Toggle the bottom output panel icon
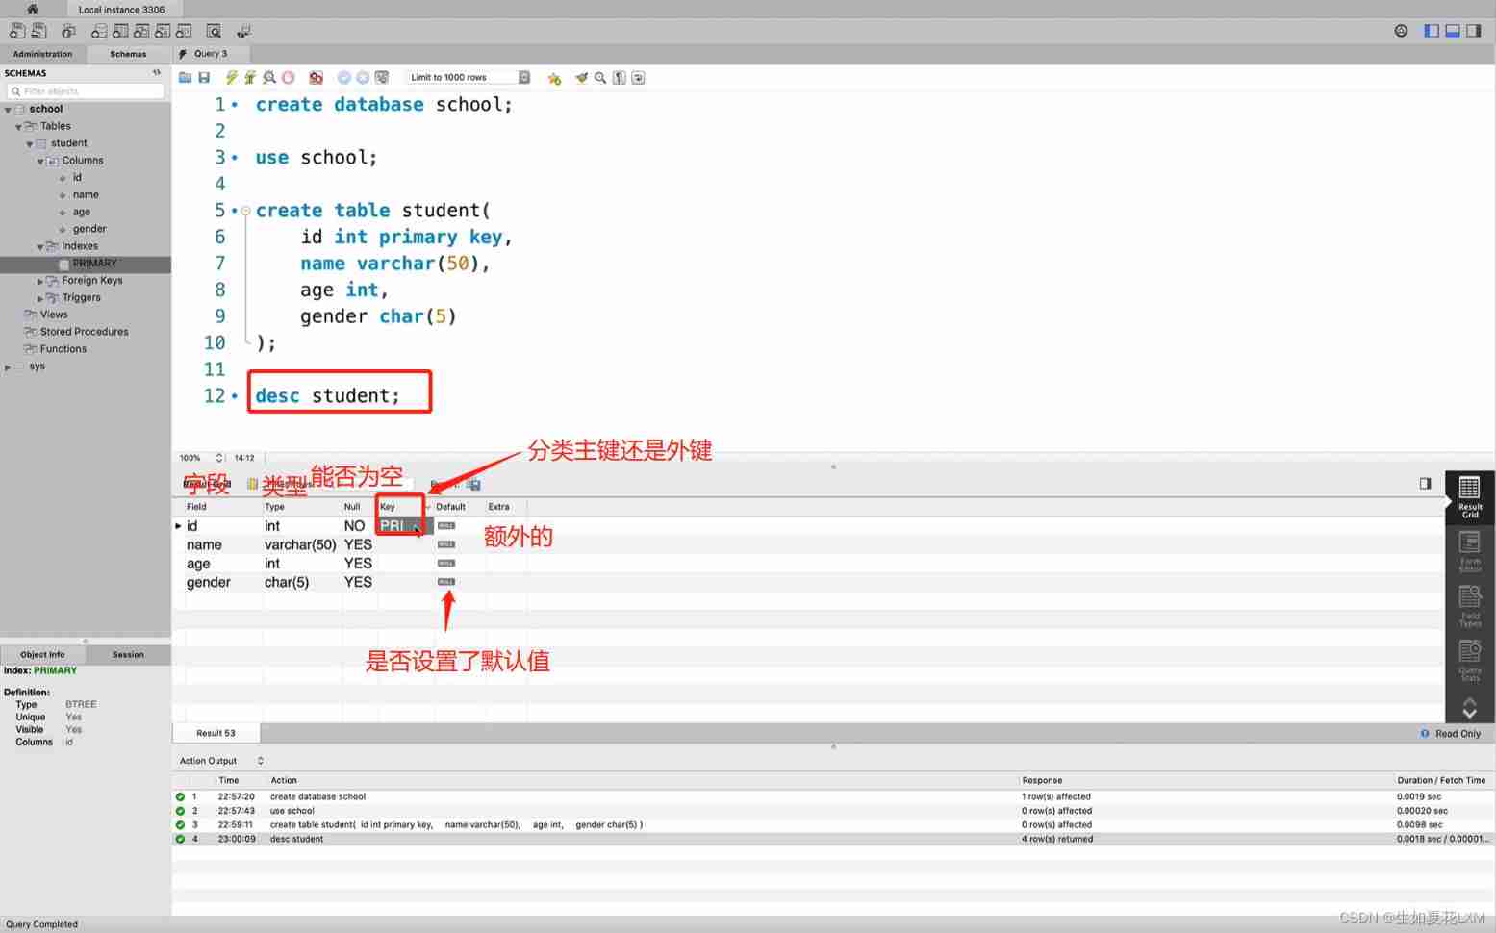Viewport: 1496px width, 933px height. (1453, 31)
